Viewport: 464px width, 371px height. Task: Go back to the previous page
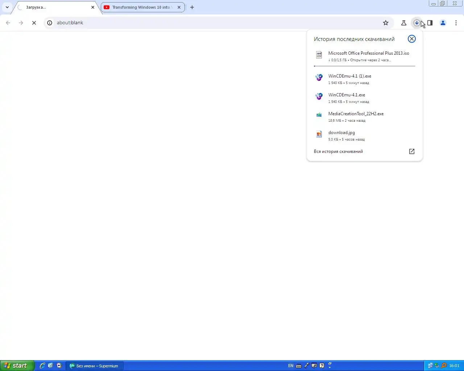tap(8, 23)
